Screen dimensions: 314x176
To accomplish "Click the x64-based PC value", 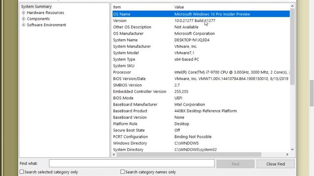I will click(186, 59).
